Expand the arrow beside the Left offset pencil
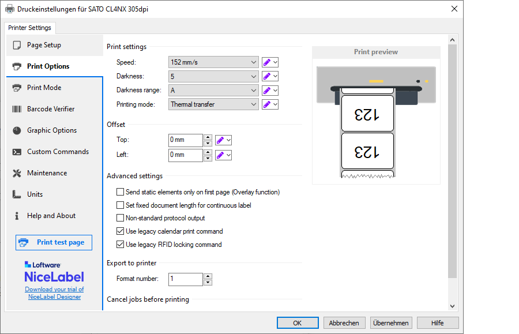 tap(228, 155)
